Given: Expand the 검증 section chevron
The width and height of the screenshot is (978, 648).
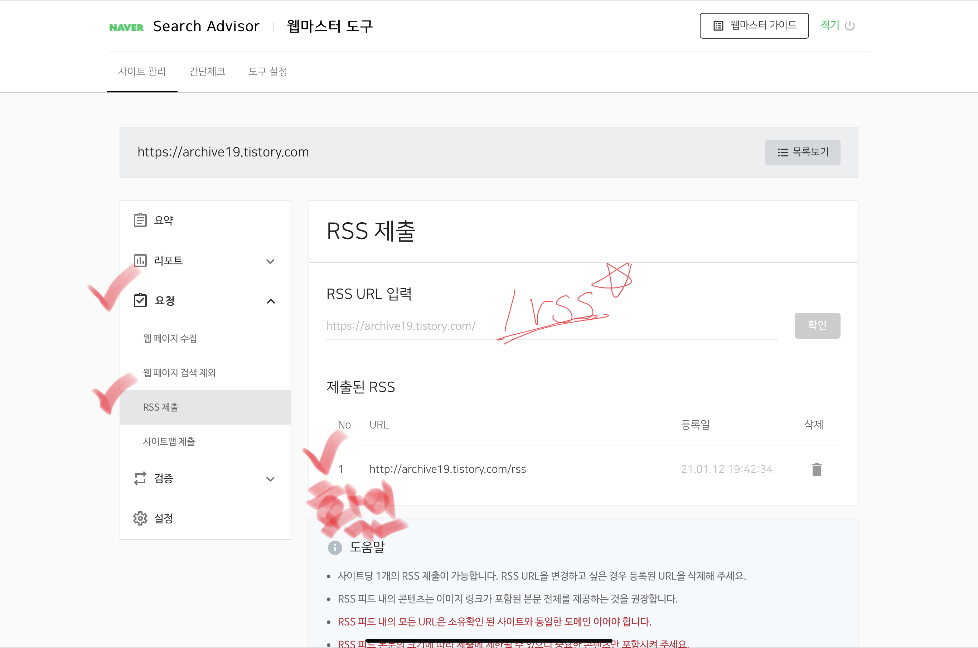Looking at the screenshot, I should click(x=270, y=479).
